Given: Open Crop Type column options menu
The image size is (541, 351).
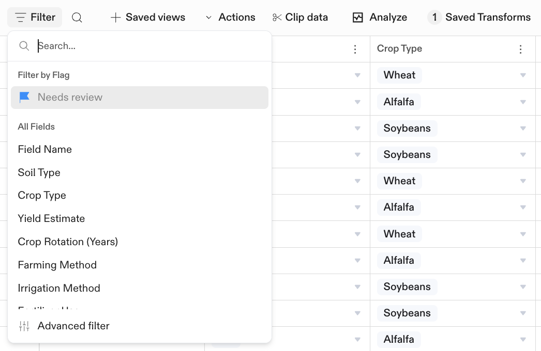Looking at the screenshot, I should [521, 49].
